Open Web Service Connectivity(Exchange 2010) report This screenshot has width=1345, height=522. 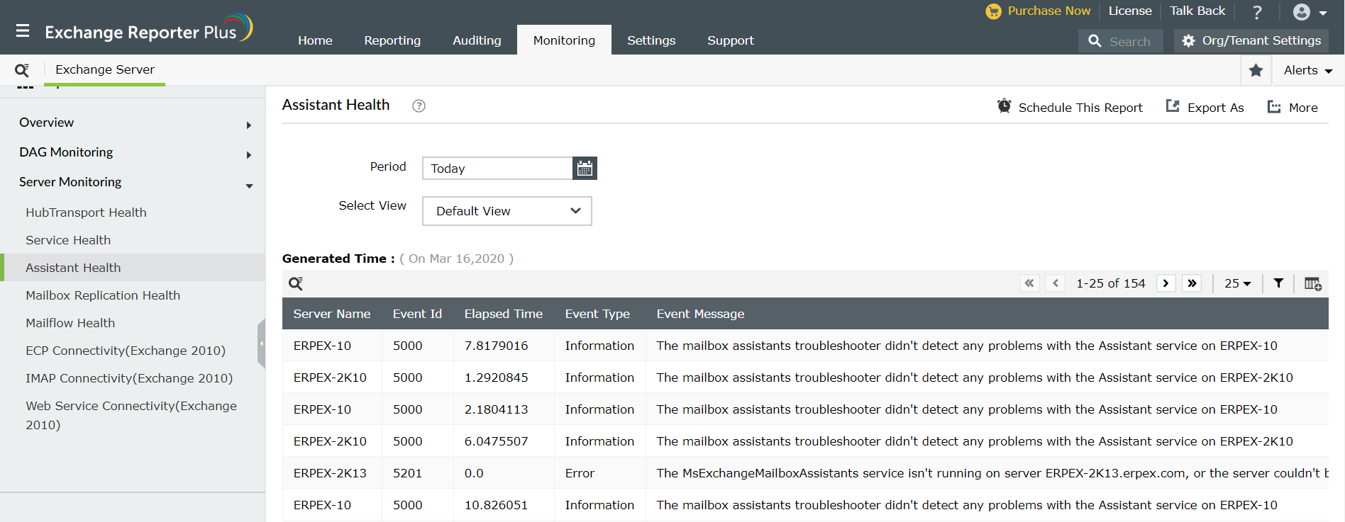133,415
